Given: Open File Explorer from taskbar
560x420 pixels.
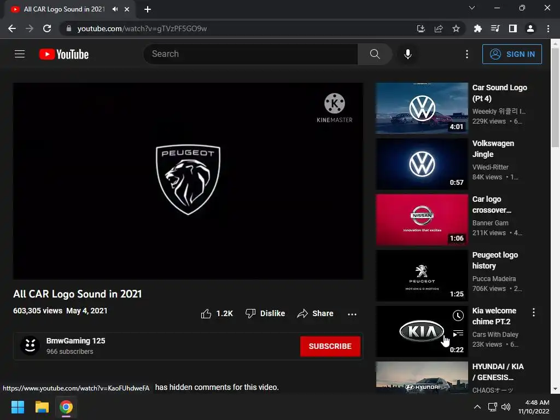Looking at the screenshot, I should [42, 407].
